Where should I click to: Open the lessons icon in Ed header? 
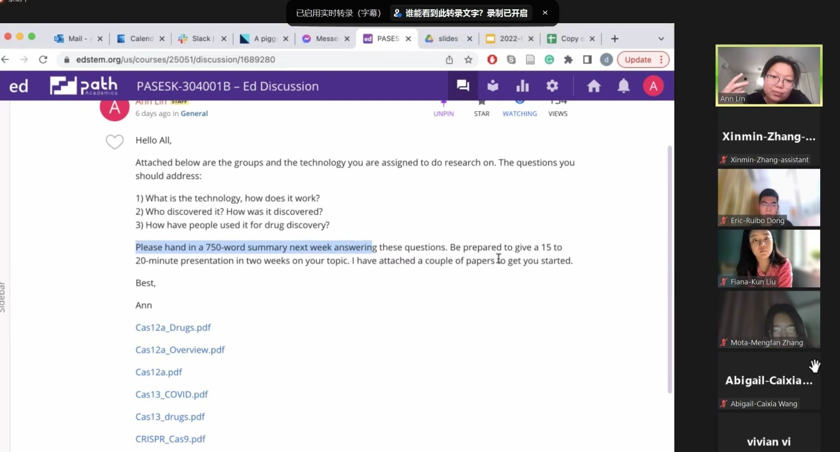click(x=492, y=86)
